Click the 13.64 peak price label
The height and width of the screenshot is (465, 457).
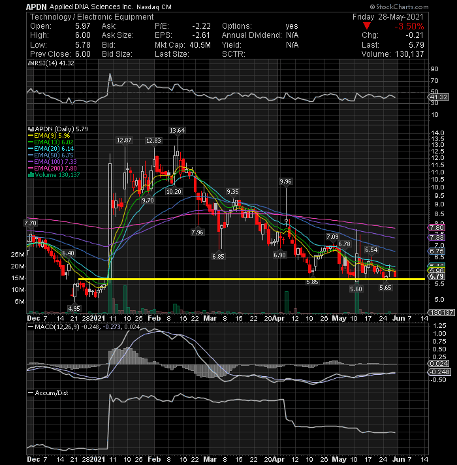pyautogui.click(x=177, y=130)
